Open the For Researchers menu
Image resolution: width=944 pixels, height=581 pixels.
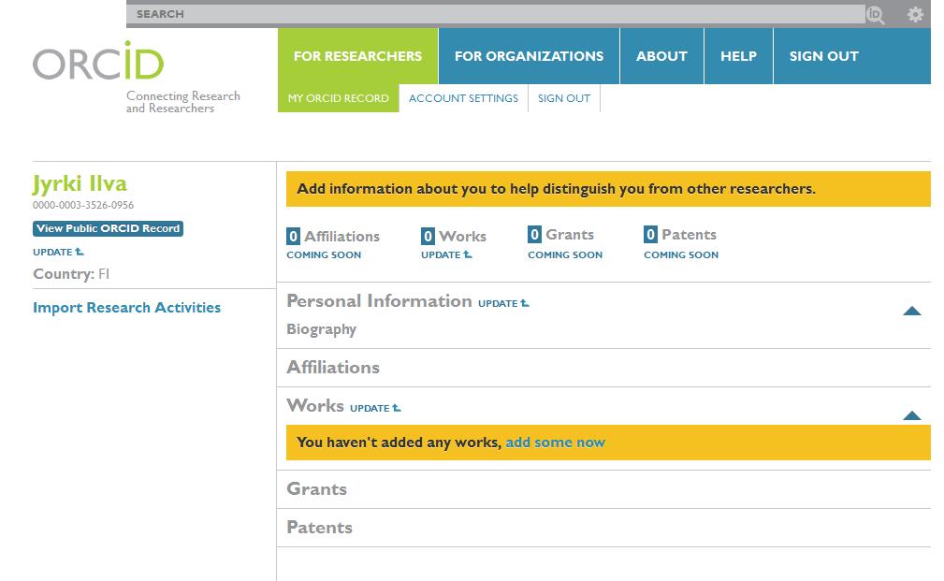[357, 56]
